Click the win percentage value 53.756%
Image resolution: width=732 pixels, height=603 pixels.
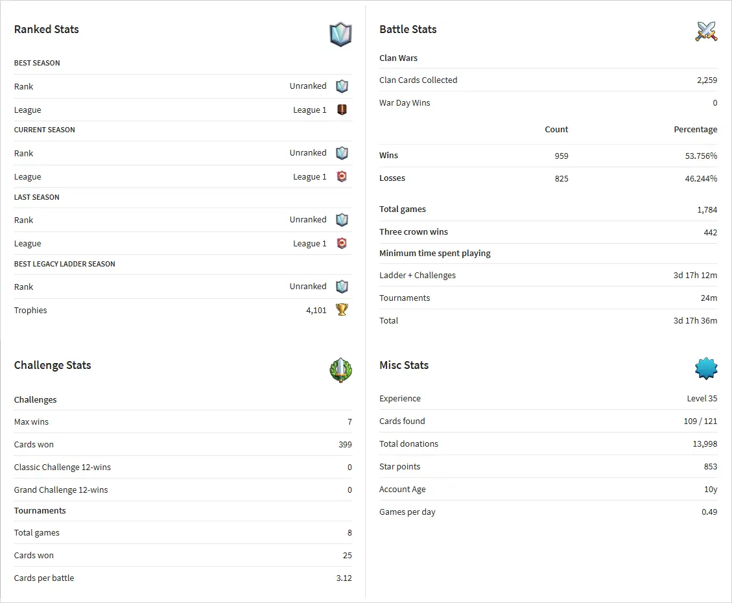click(701, 156)
